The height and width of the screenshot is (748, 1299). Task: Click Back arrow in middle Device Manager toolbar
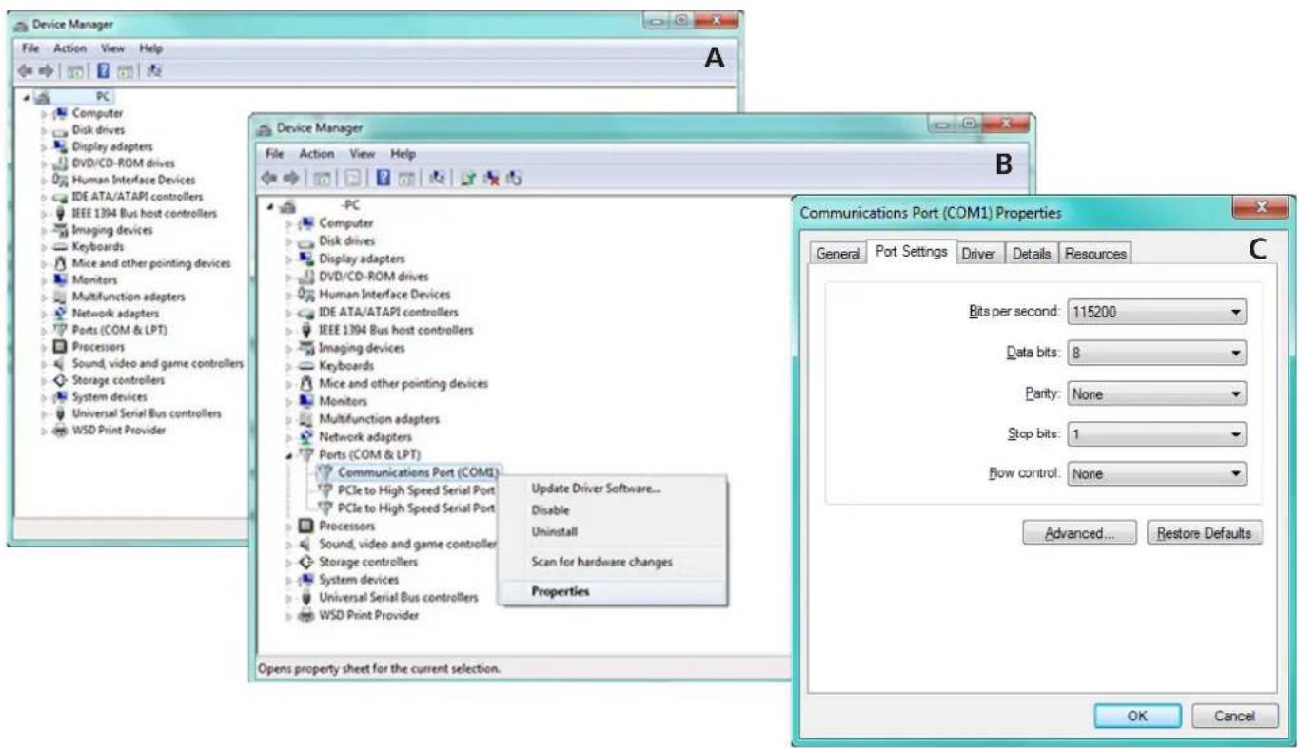click(268, 178)
